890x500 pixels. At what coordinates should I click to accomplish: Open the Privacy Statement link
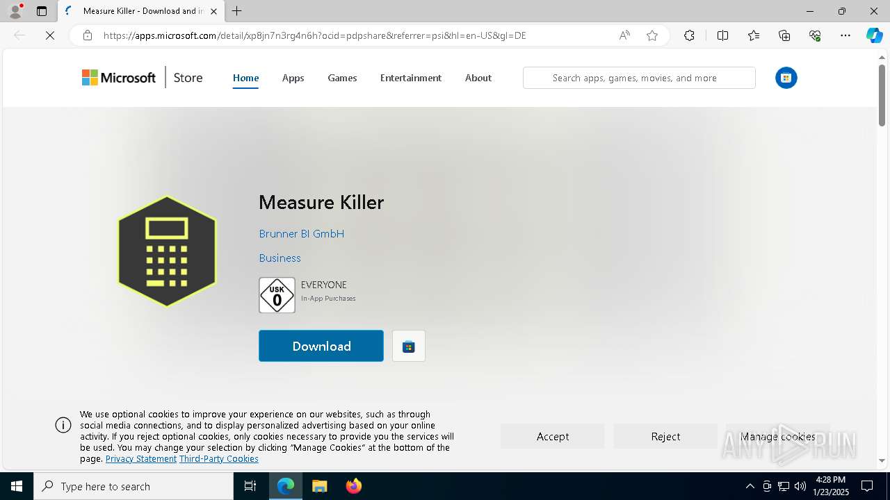(x=141, y=459)
